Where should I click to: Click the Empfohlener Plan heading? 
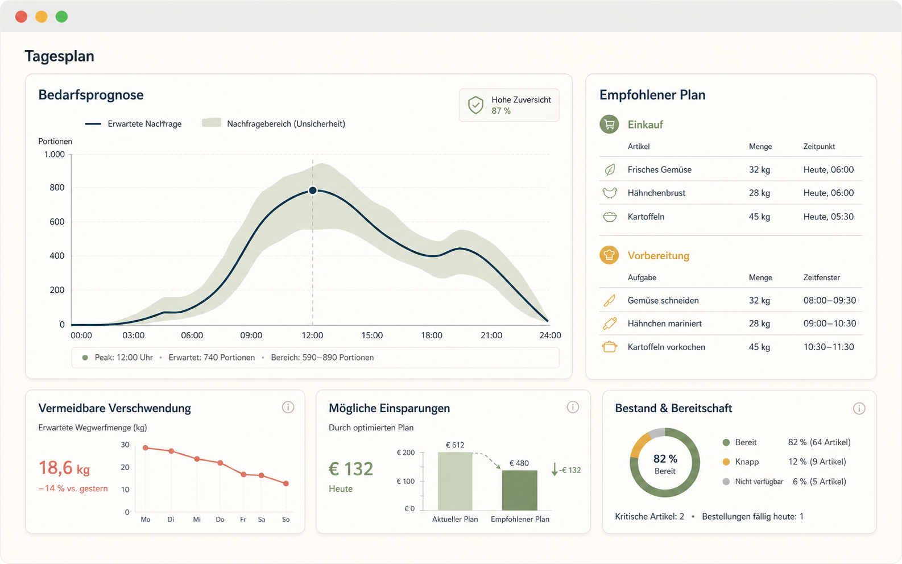pos(652,95)
